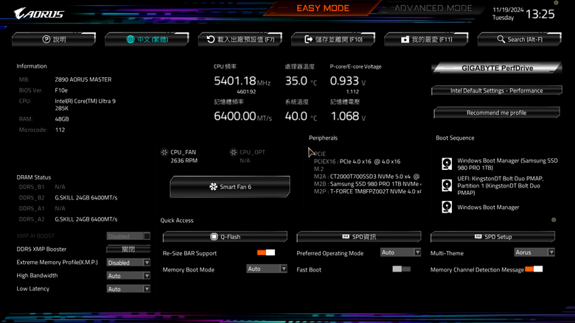Click the search magnifier icon
This screenshot has height=323, width=575.
tap(501, 39)
